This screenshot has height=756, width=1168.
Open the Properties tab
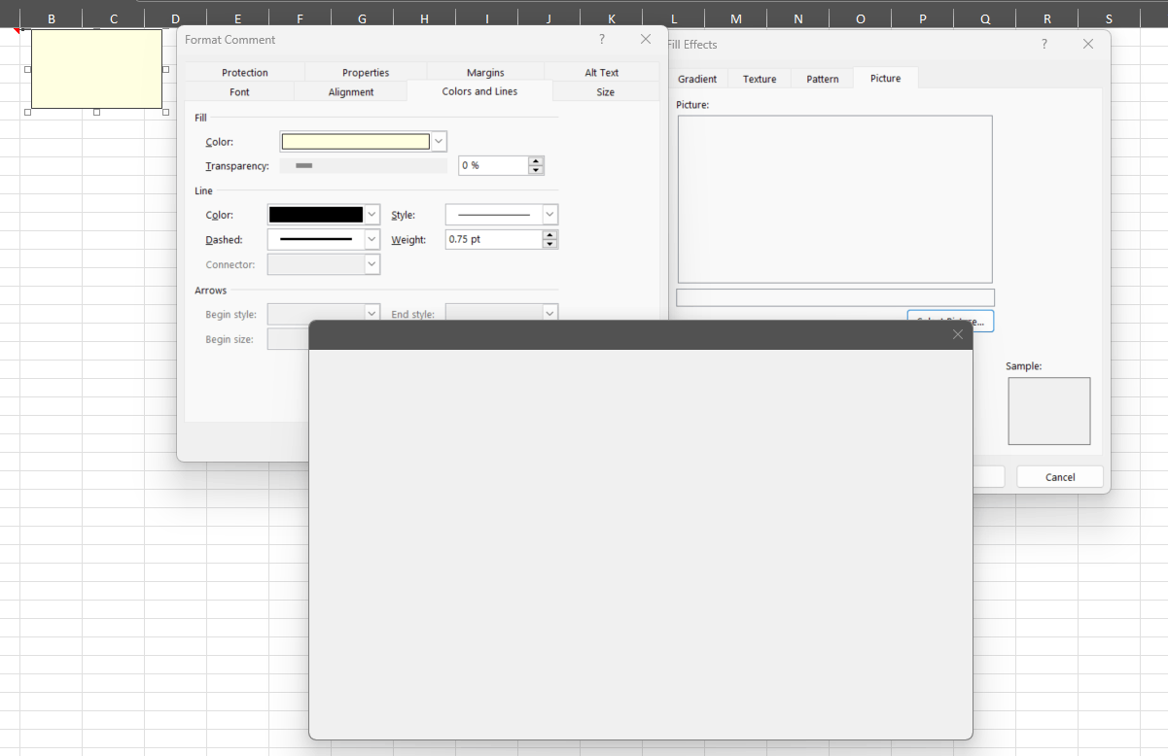(366, 73)
